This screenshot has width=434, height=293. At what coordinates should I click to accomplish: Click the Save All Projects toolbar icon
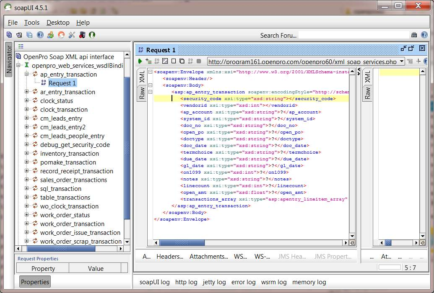29,35
